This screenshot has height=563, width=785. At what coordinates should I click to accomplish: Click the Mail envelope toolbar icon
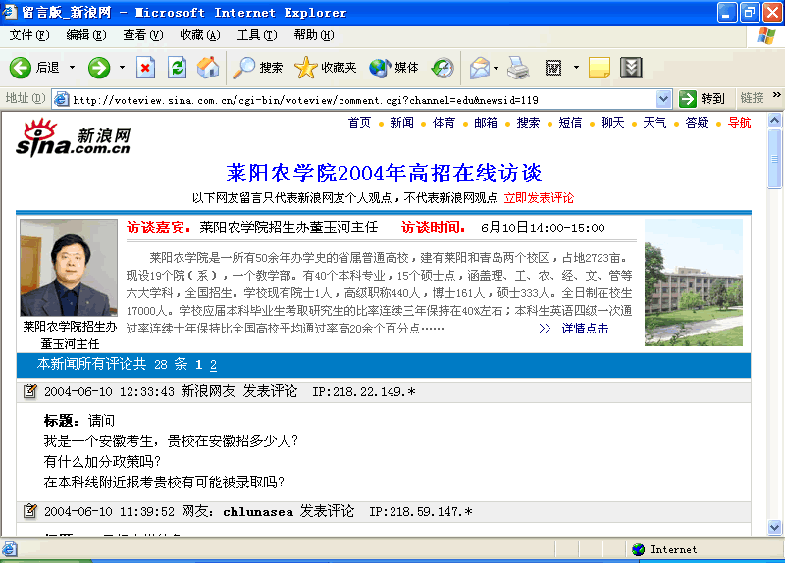tap(480, 68)
